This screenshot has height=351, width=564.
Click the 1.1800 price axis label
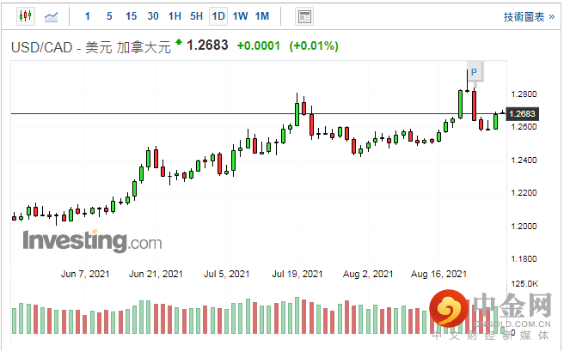click(x=524, y=259)
